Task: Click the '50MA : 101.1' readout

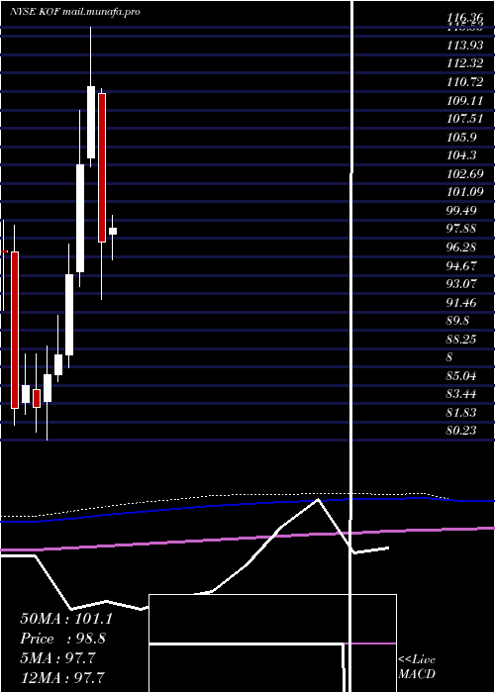Action: 66,619
